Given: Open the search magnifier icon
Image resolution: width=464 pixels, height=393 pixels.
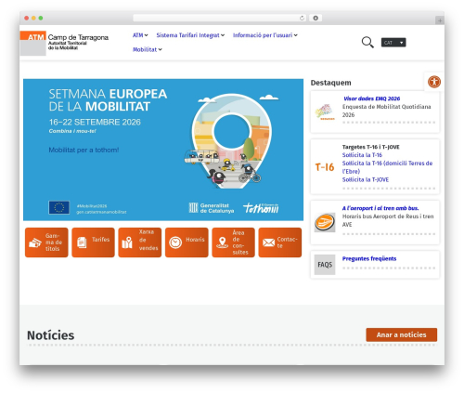Looking at the screenshot, I should (x=367, y=42).
